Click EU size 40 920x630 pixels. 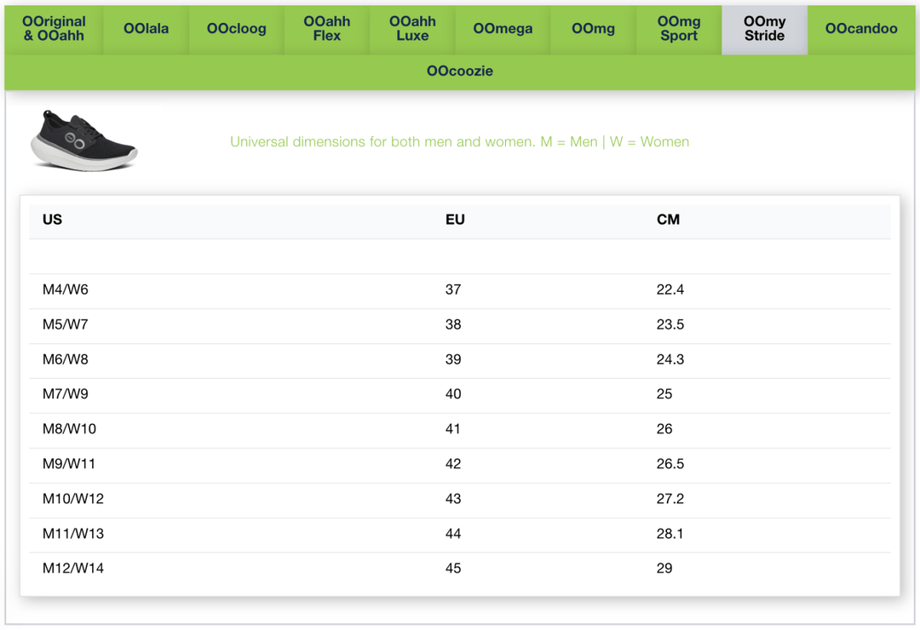(x=453, y=393)
